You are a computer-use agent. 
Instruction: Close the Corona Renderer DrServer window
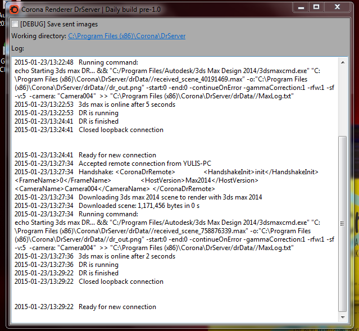337,7
